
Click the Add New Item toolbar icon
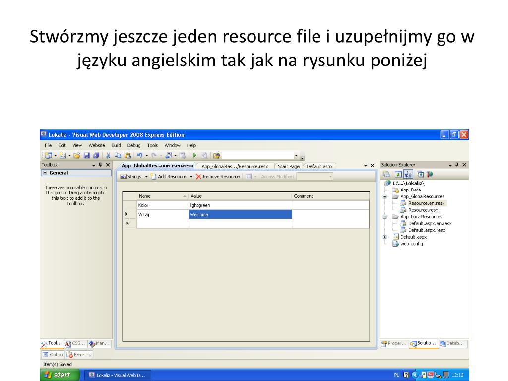[x=63, y=155]
